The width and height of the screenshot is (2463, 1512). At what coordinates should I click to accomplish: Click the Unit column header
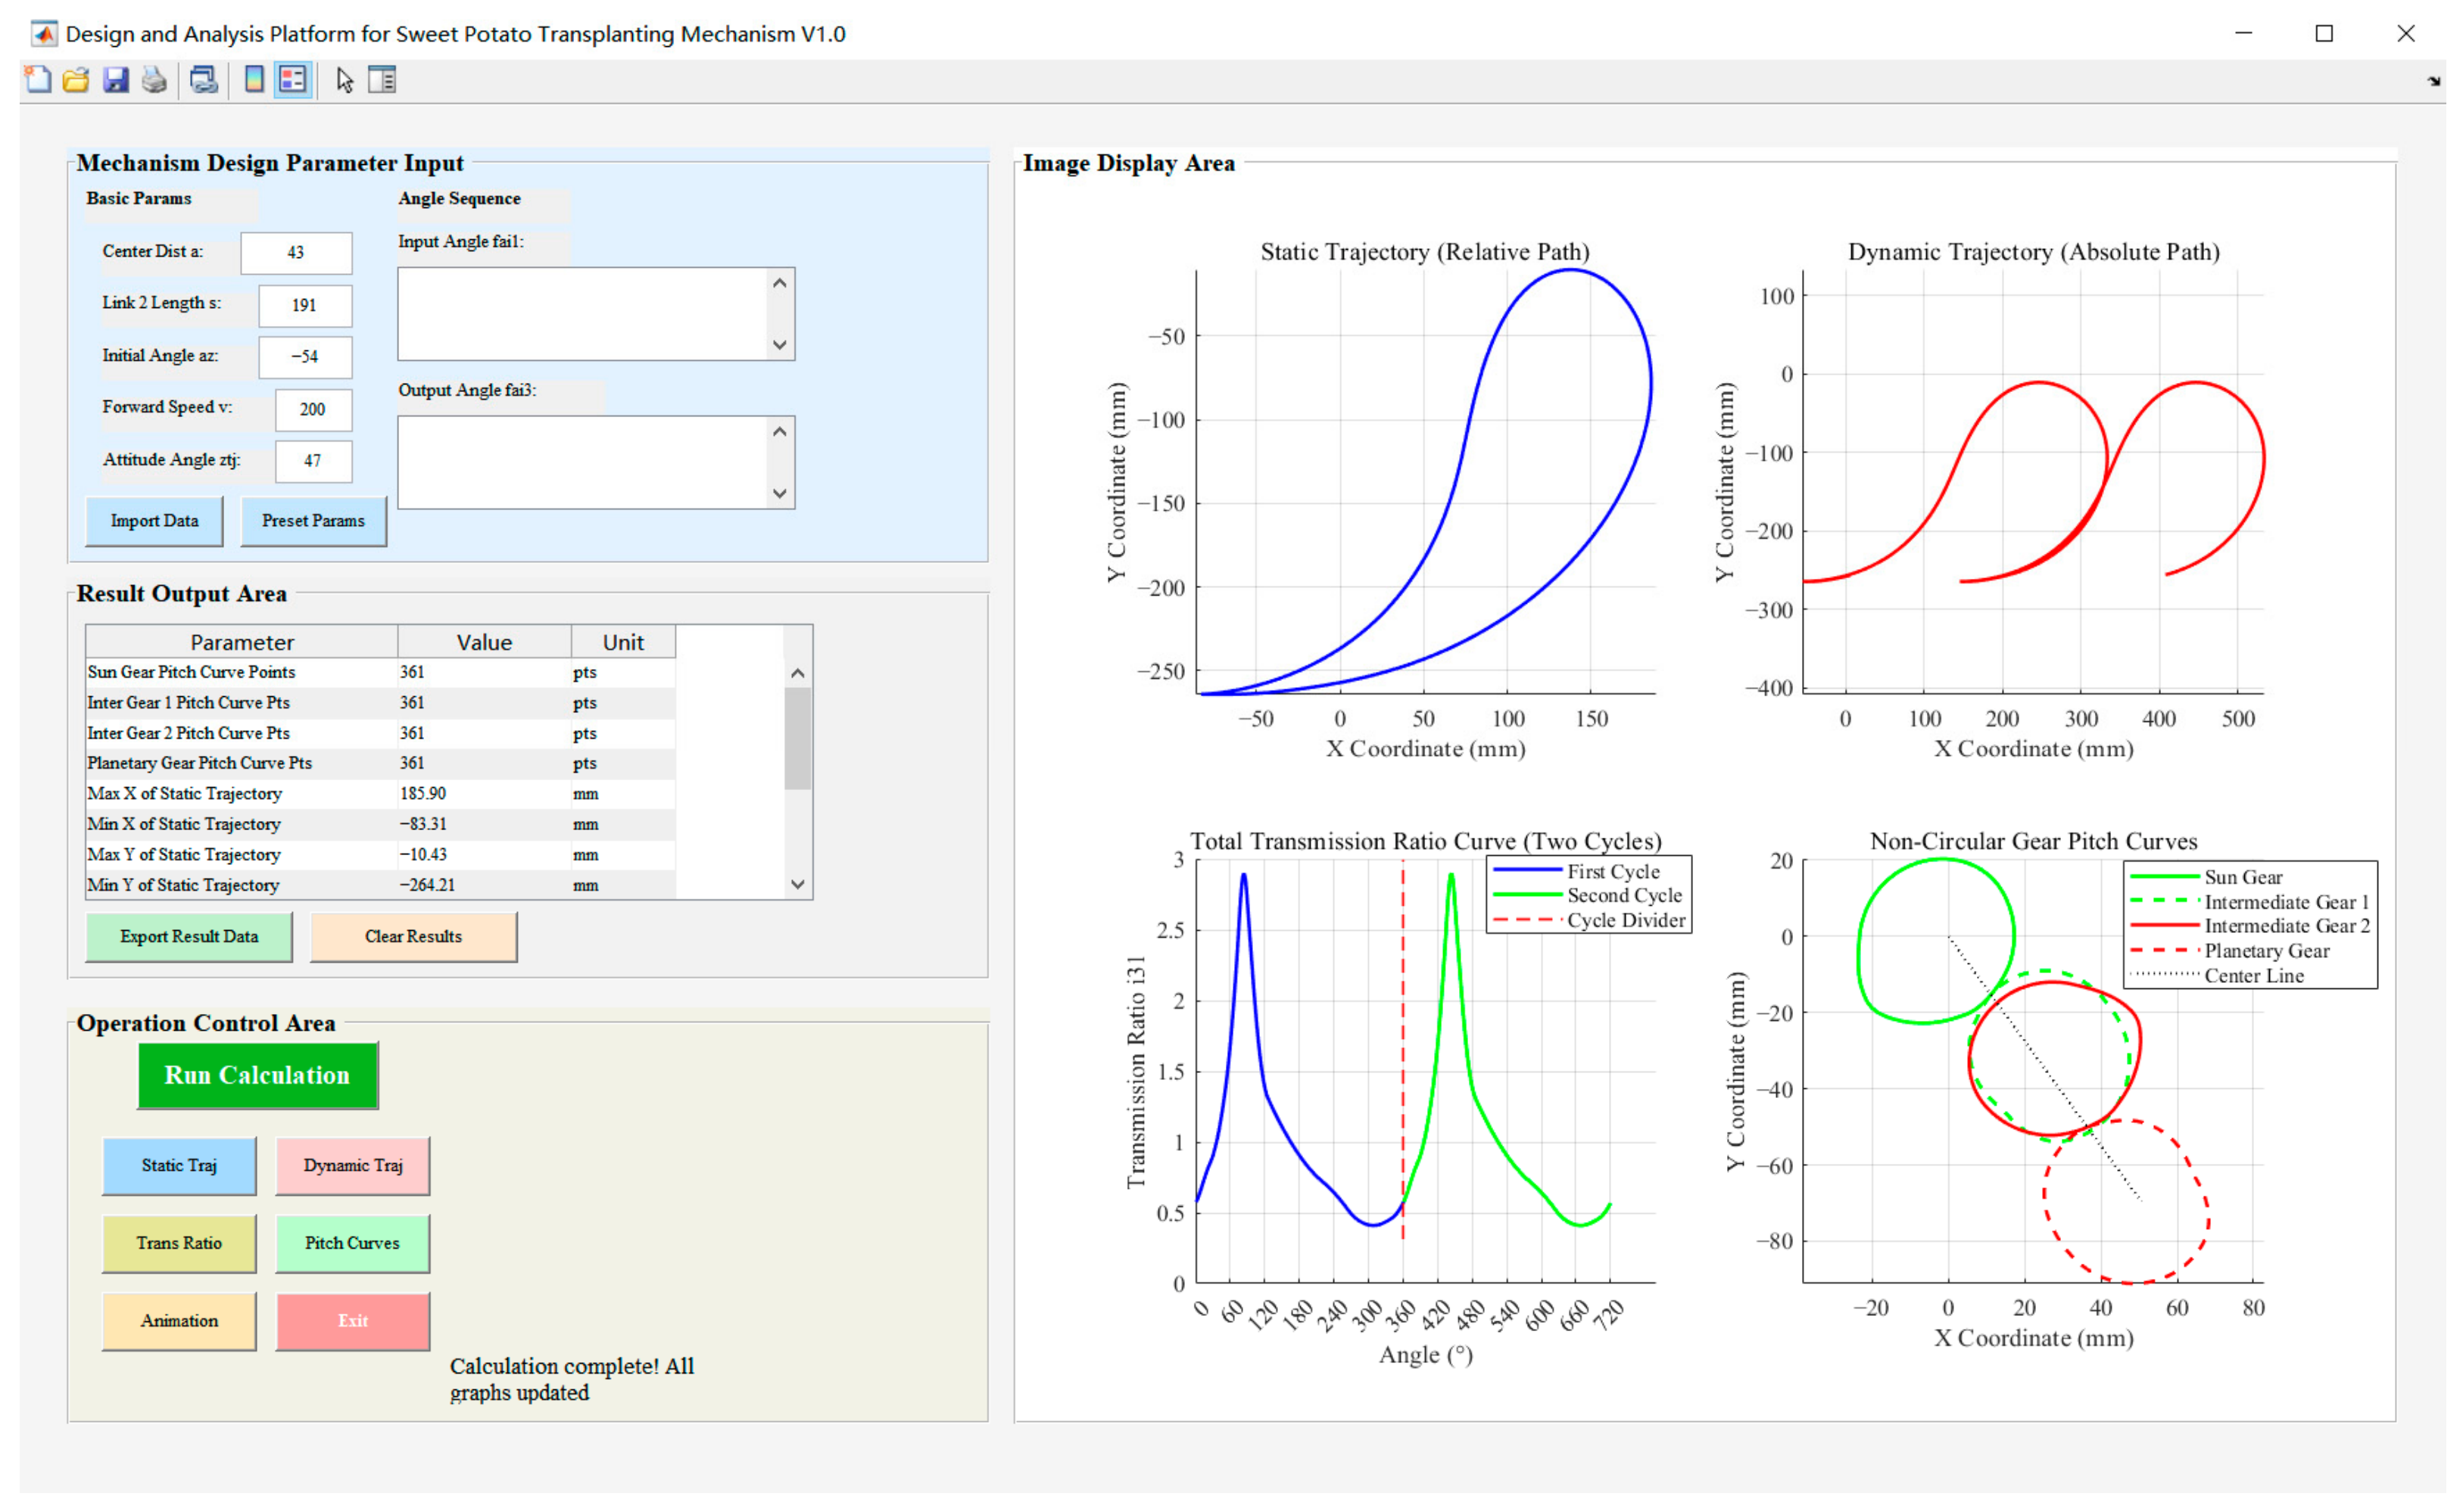tap(623, 642)
